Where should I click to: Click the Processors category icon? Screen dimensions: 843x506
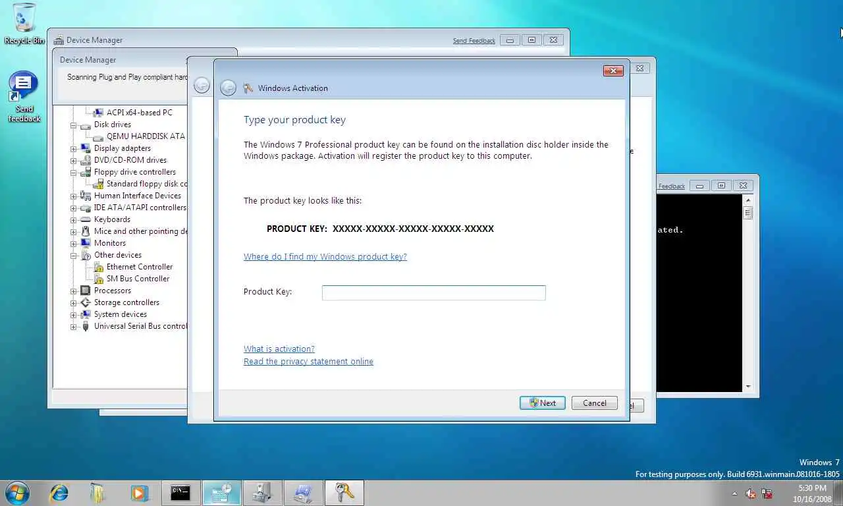[86, 291]
